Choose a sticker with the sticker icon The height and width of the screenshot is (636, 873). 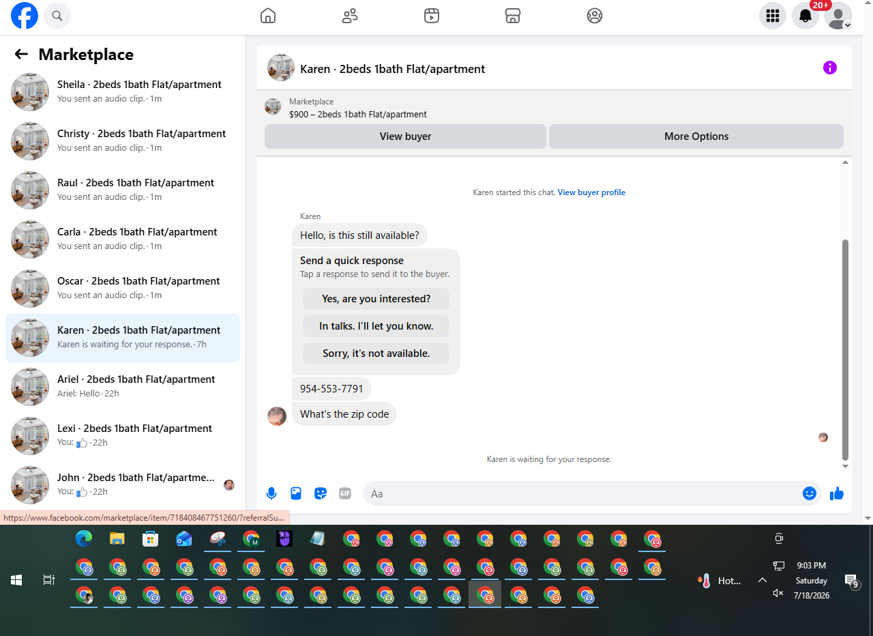tap(321, 493)
